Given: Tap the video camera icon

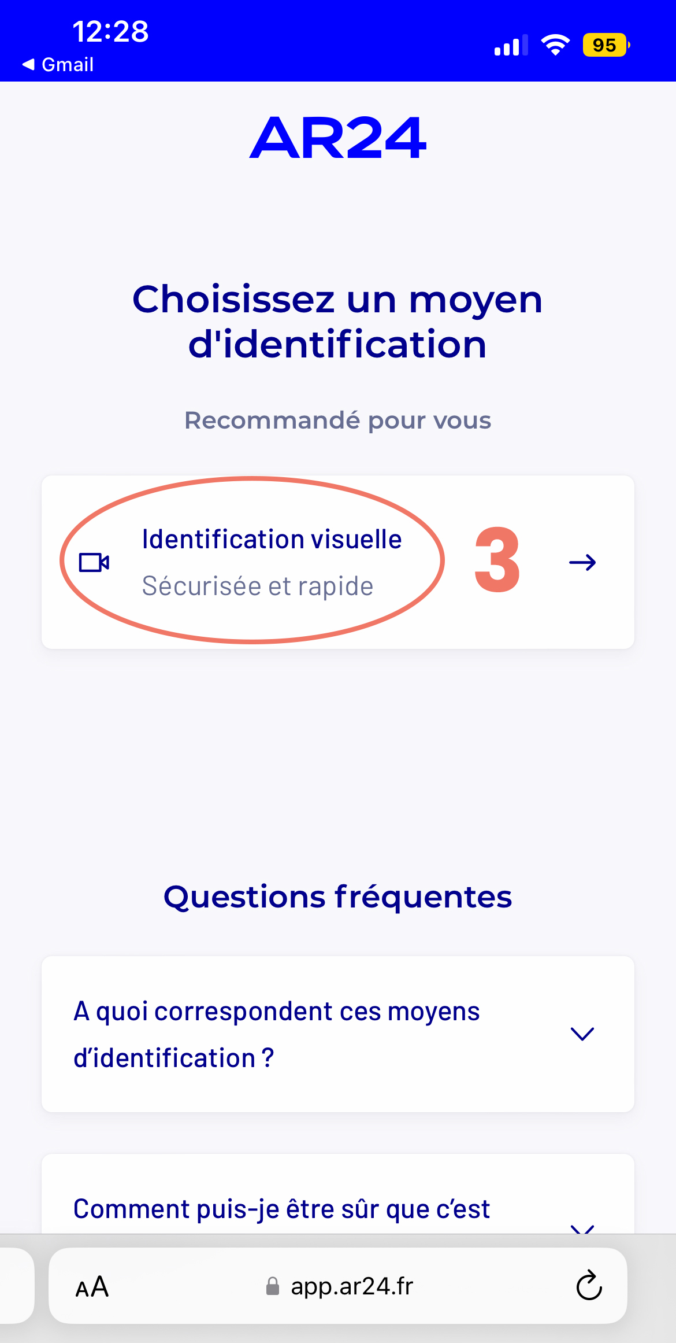Looking at the screenshot, I should 94,562.
